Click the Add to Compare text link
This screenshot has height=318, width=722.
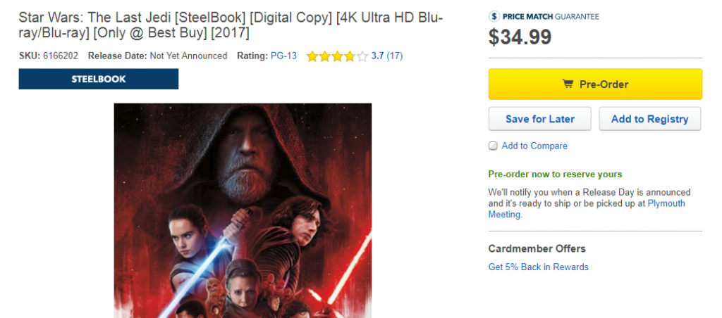[534, 146]
